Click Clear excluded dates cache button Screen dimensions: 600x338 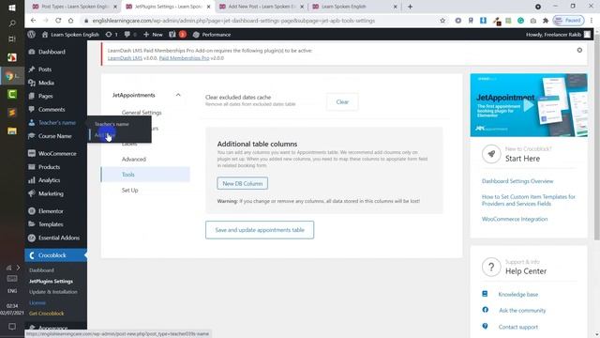click(342, 102)
